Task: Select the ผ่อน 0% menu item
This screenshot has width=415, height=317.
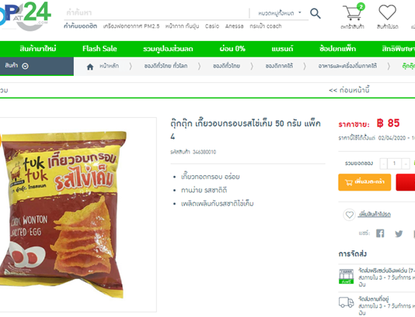Action: (232, 49)
